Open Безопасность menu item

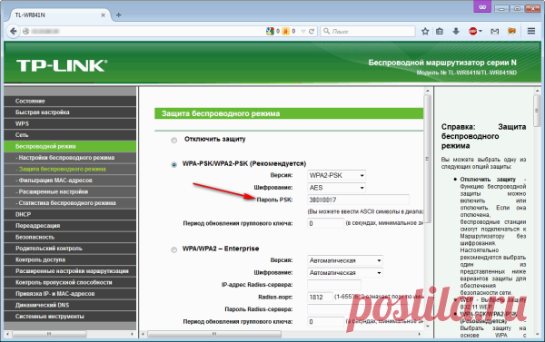(x=70, y=237)
